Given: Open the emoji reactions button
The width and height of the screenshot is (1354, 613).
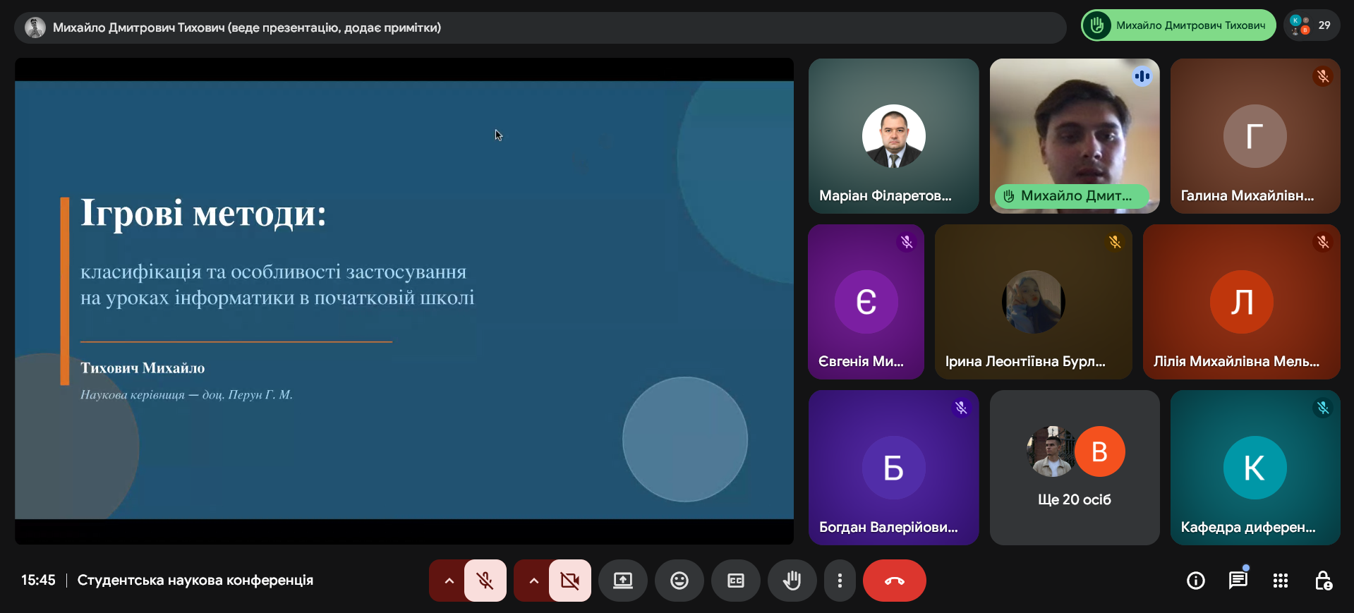Looking at the screenshot, I should (679, 581).
